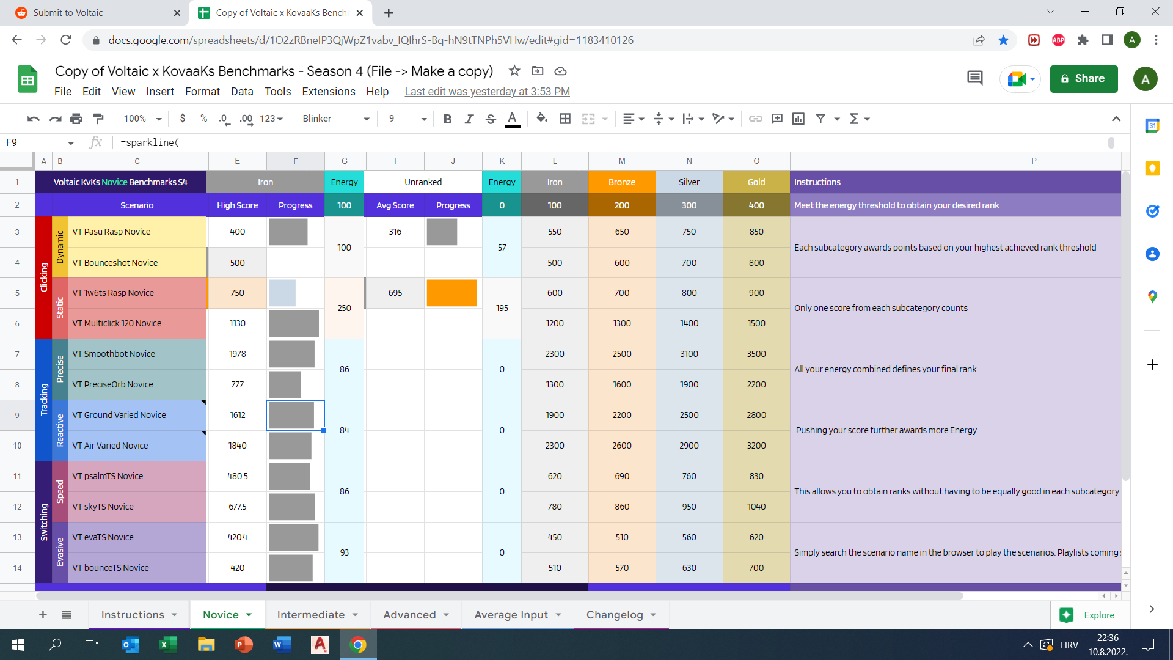
Task: Open Google Contacts side panel
Action: pos(1152,254)
